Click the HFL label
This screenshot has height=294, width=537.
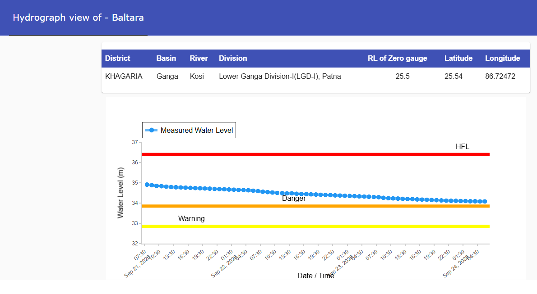(x=463, y=147)
